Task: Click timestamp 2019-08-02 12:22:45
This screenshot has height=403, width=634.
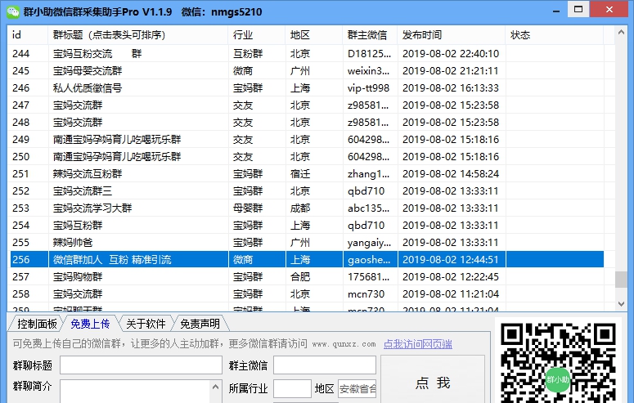Action: (x=451, y=277)
